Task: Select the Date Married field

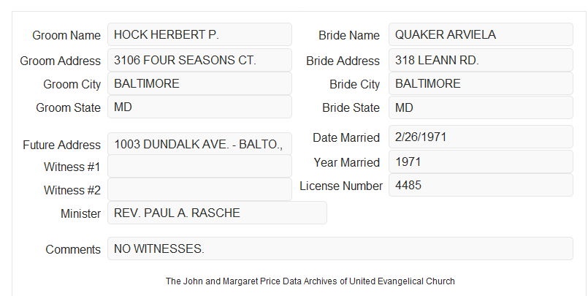Action: [x=481, y=137]
